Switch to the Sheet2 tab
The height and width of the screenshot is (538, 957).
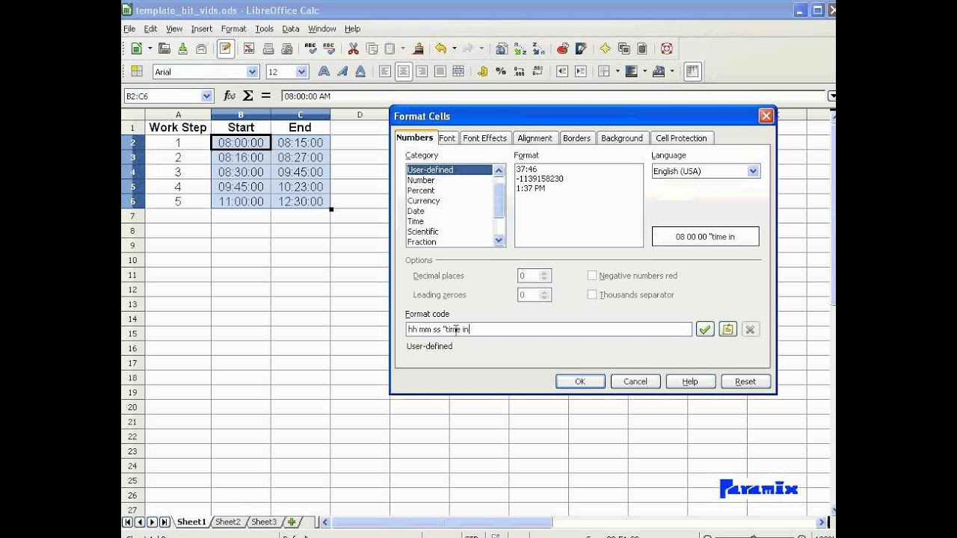point(228,522)
